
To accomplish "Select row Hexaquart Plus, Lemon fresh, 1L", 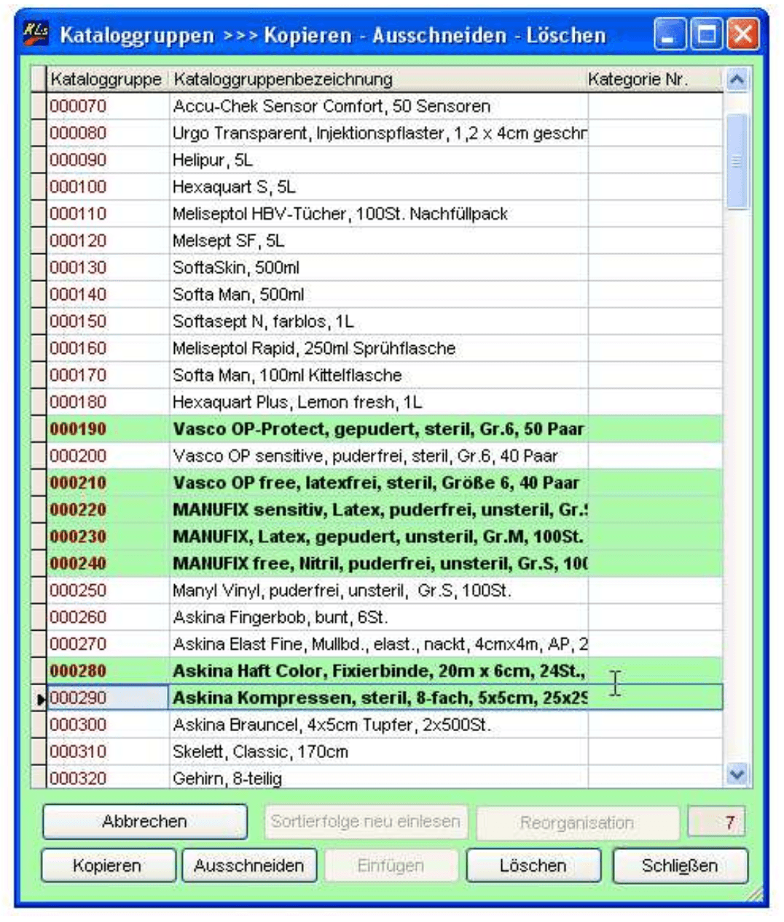I will [377, 403].
